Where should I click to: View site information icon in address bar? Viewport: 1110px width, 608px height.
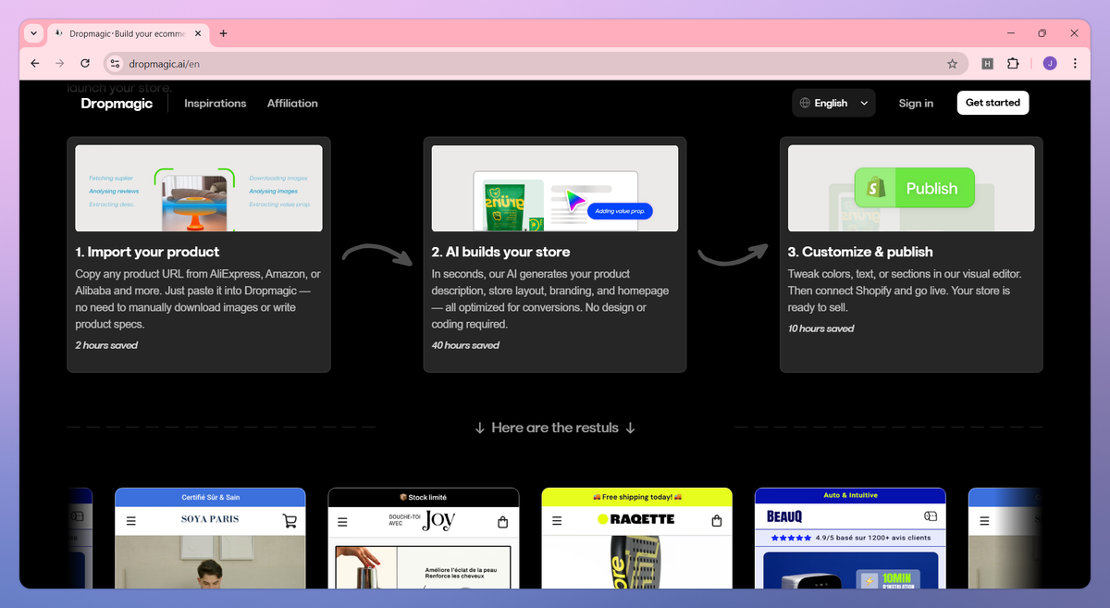[115, 64]
